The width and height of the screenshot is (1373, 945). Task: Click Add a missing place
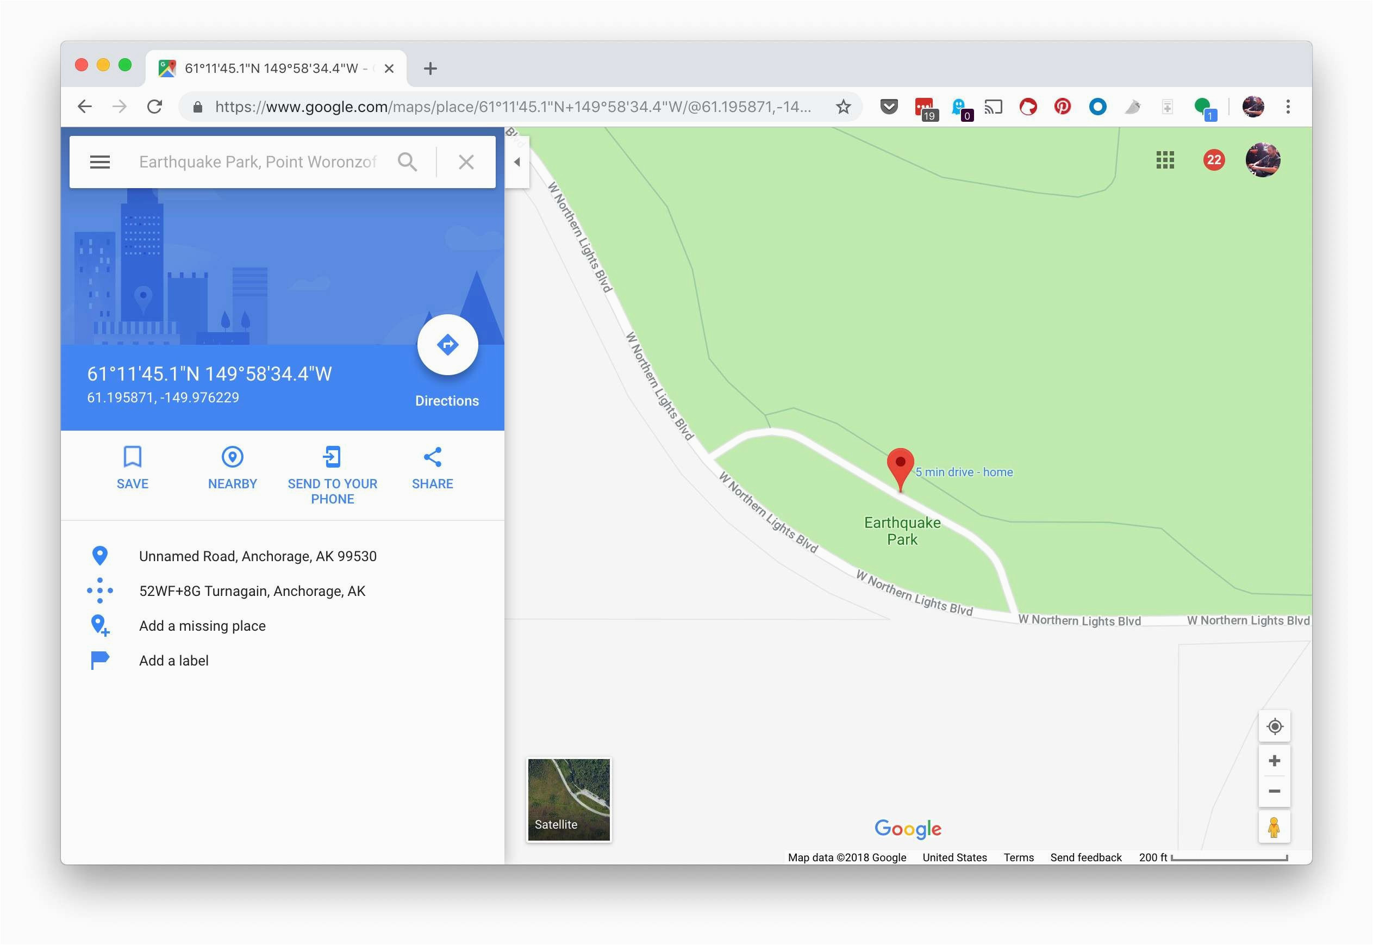pyautogui.click(x=202, y=626)
